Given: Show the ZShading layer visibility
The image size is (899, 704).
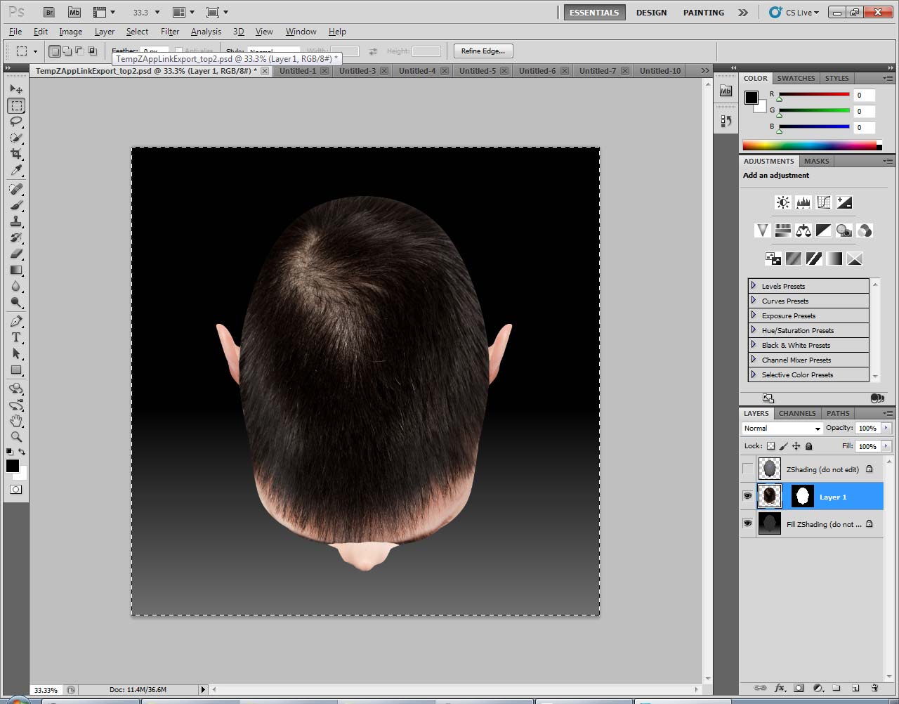Looking at the screenshot, I should (747, 469).
